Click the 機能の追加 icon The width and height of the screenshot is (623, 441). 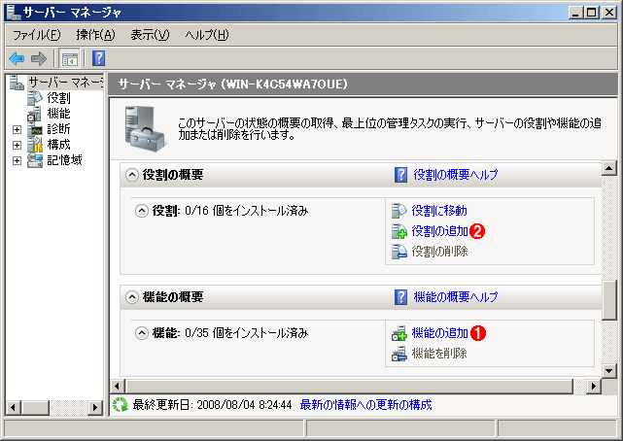click(399, 333)
